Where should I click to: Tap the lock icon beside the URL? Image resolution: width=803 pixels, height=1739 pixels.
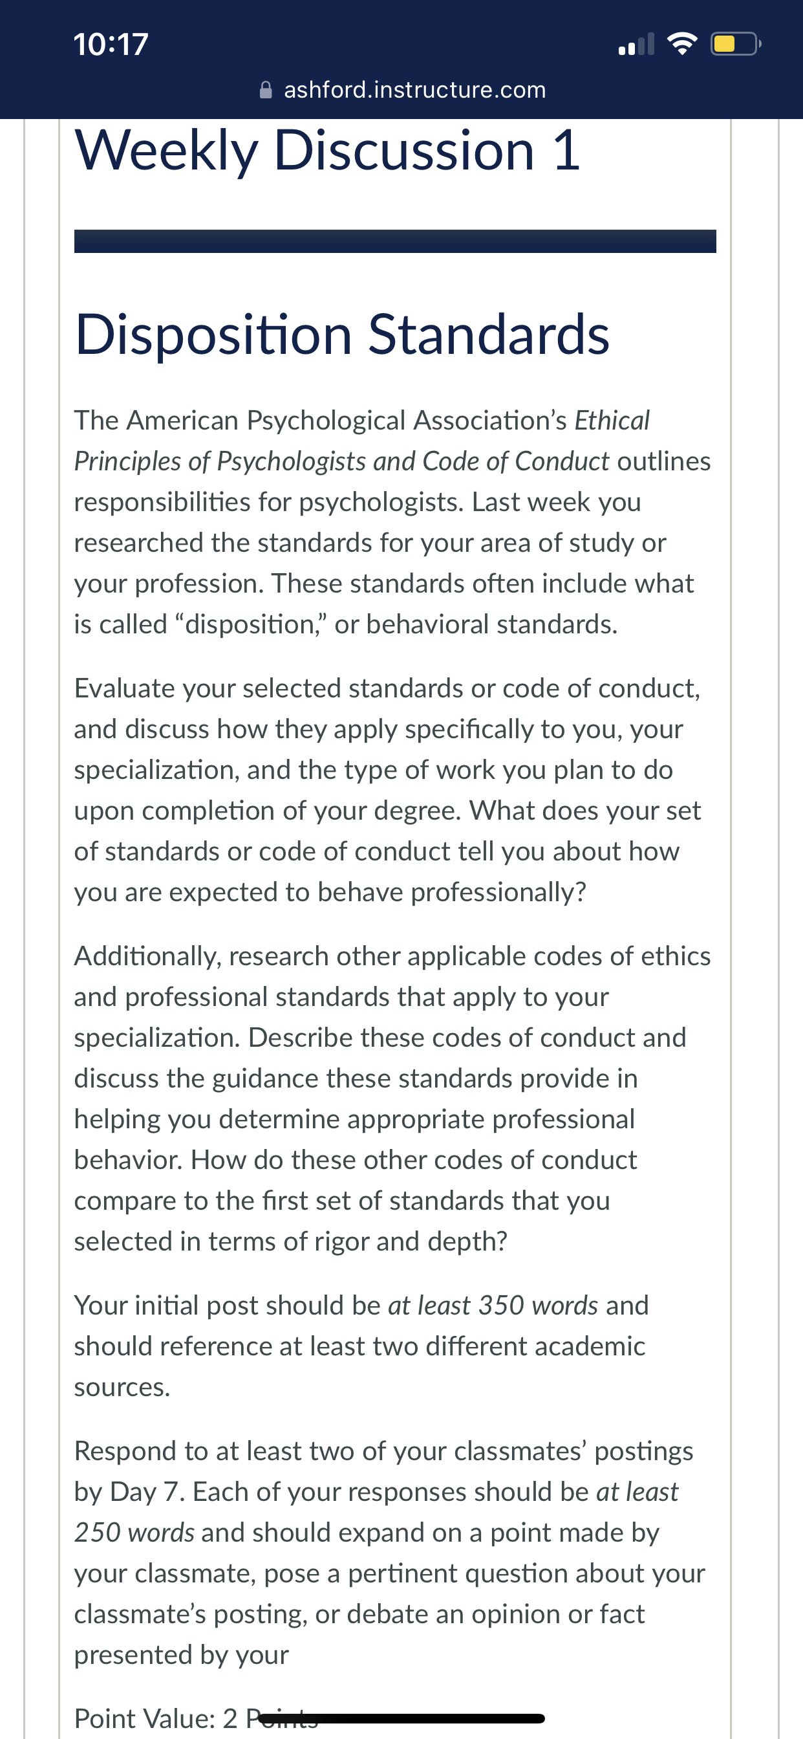266,90
